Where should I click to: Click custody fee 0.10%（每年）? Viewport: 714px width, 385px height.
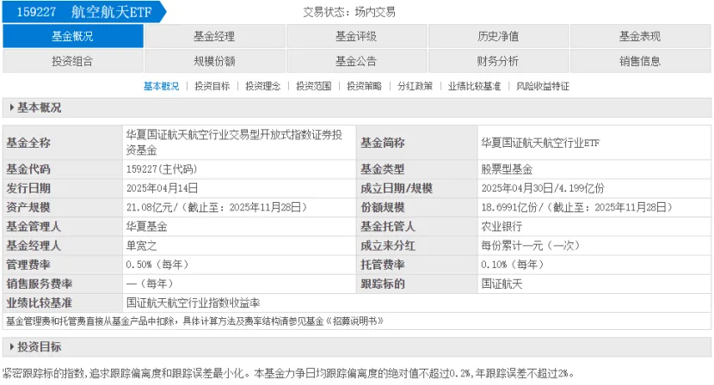pyautogui.click(x=513, y=265)
